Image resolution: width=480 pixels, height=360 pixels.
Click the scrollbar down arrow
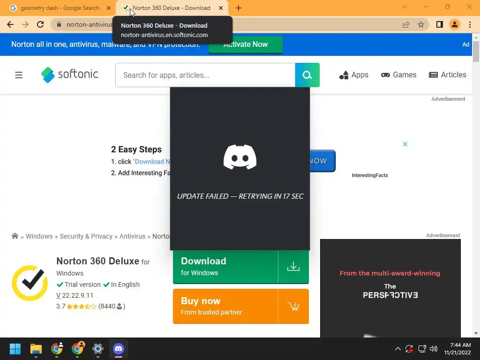point(476,333)
